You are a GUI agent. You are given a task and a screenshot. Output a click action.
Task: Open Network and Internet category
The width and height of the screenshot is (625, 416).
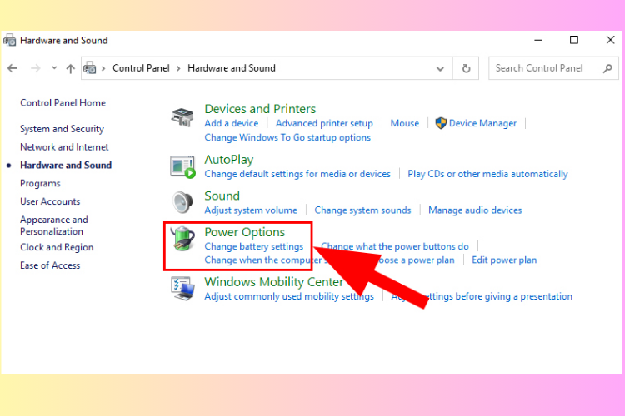(64, 147)
